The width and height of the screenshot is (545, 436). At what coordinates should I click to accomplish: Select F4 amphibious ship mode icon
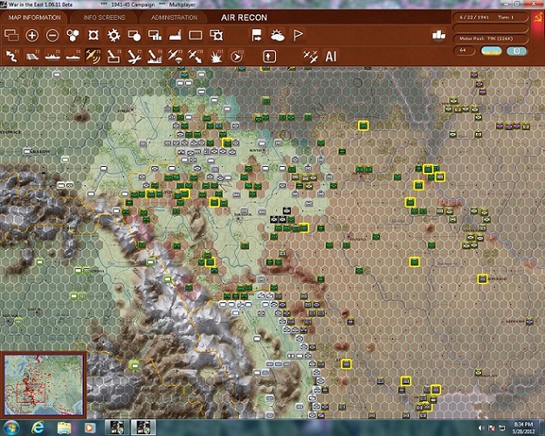tap(73, 56)
